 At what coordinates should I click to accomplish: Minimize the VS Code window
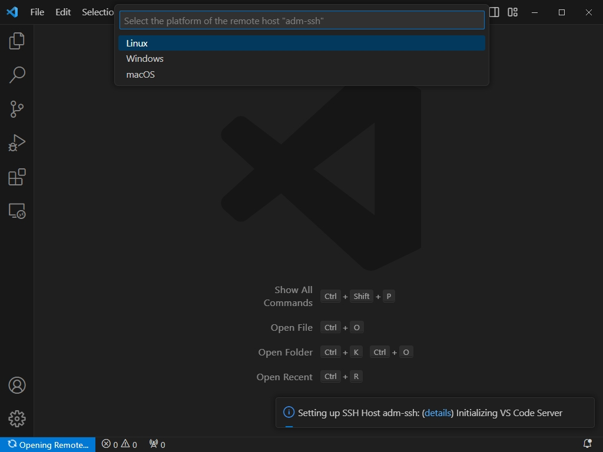[535, 12]
